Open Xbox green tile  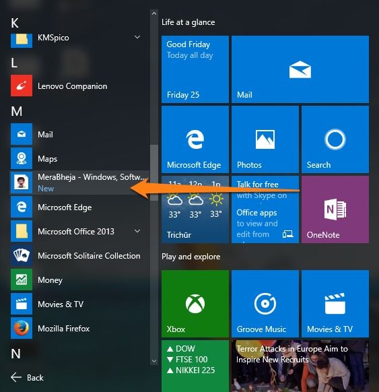(195, 304)
